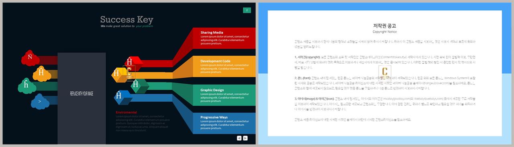The width and height of the screenshot is (514, 147).
Task: Click the red cloud icon
Action: (x=31, y=58)
